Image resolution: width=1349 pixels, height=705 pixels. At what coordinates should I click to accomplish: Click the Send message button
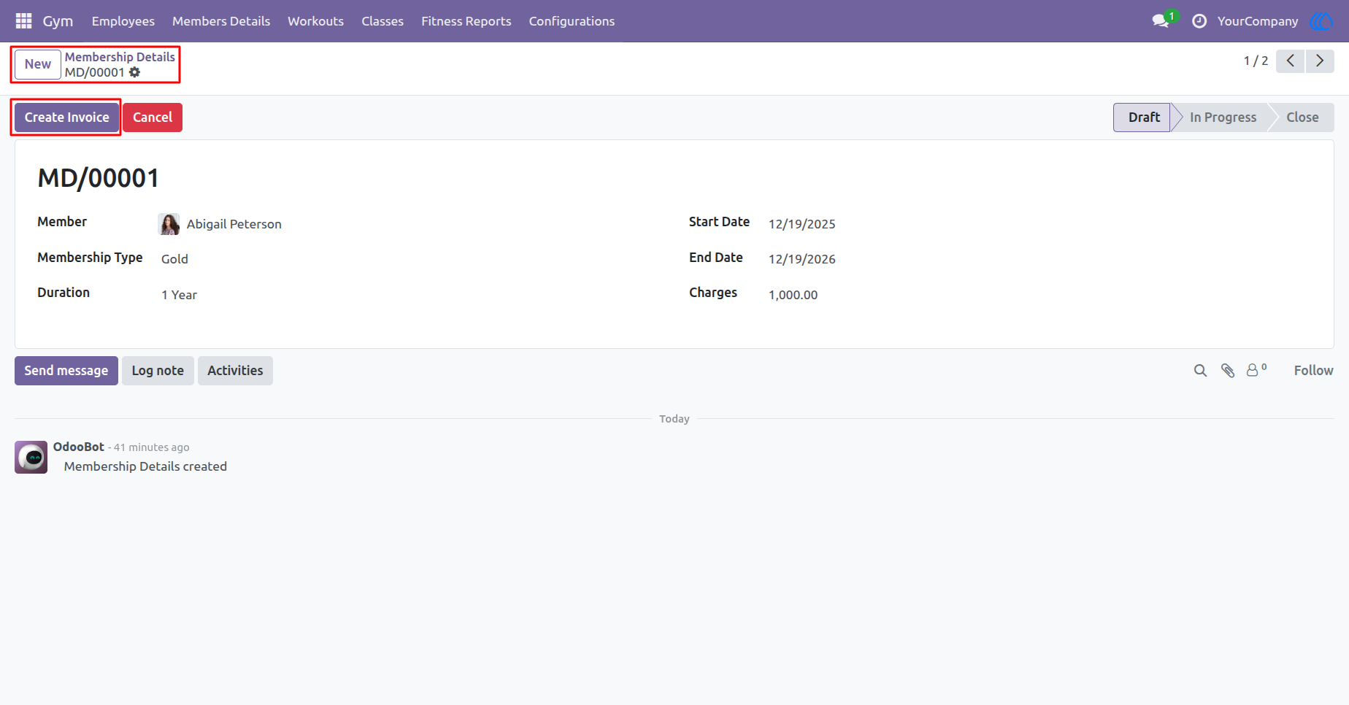66,371
